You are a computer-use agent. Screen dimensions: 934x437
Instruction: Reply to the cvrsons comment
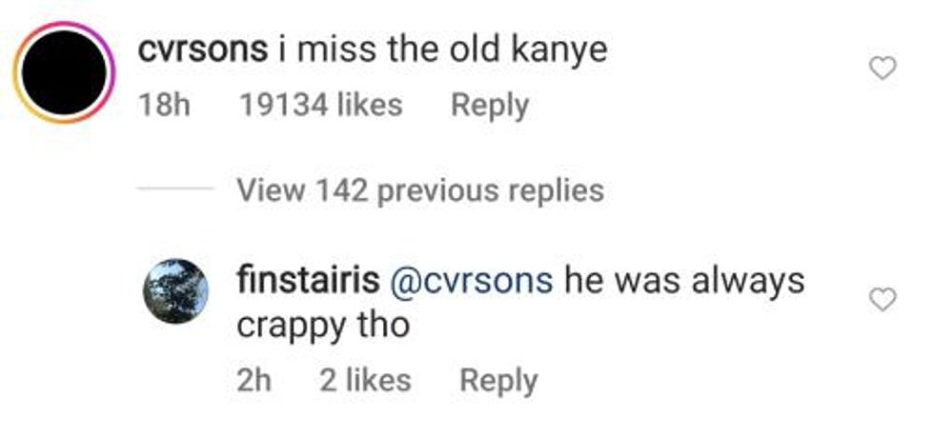(489, 105)
